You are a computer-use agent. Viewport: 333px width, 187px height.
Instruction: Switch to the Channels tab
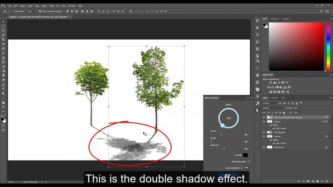[x=274, y=98]
